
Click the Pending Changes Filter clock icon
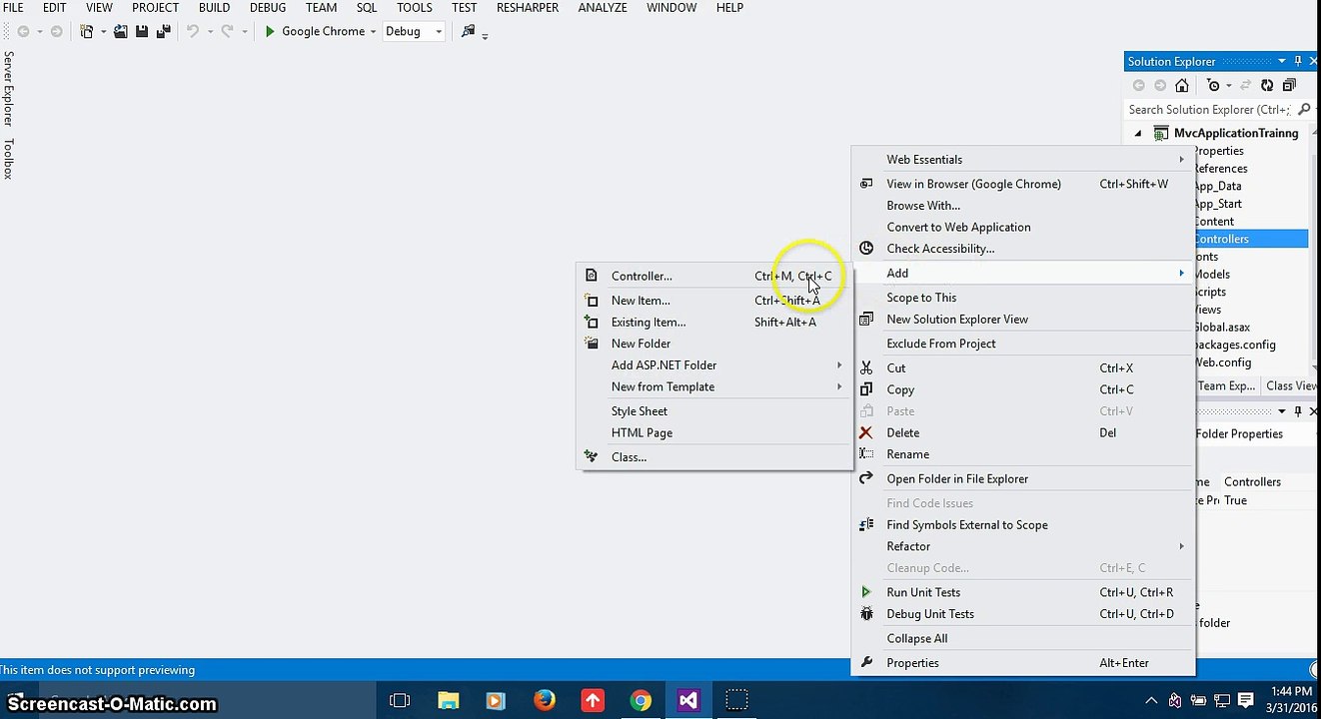click(1213, 86)
